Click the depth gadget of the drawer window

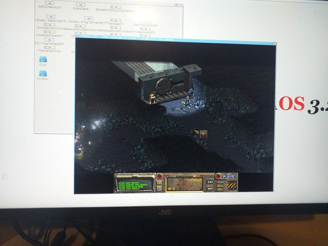pyautogui.click(x=181, y=5)
